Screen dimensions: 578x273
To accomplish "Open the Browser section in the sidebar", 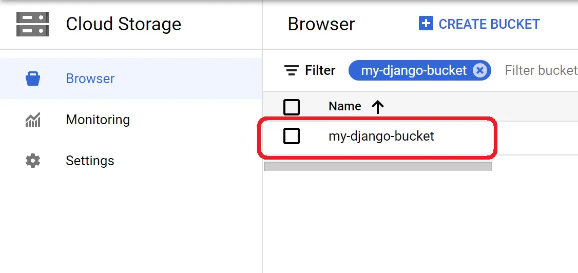I will [90, 79].
